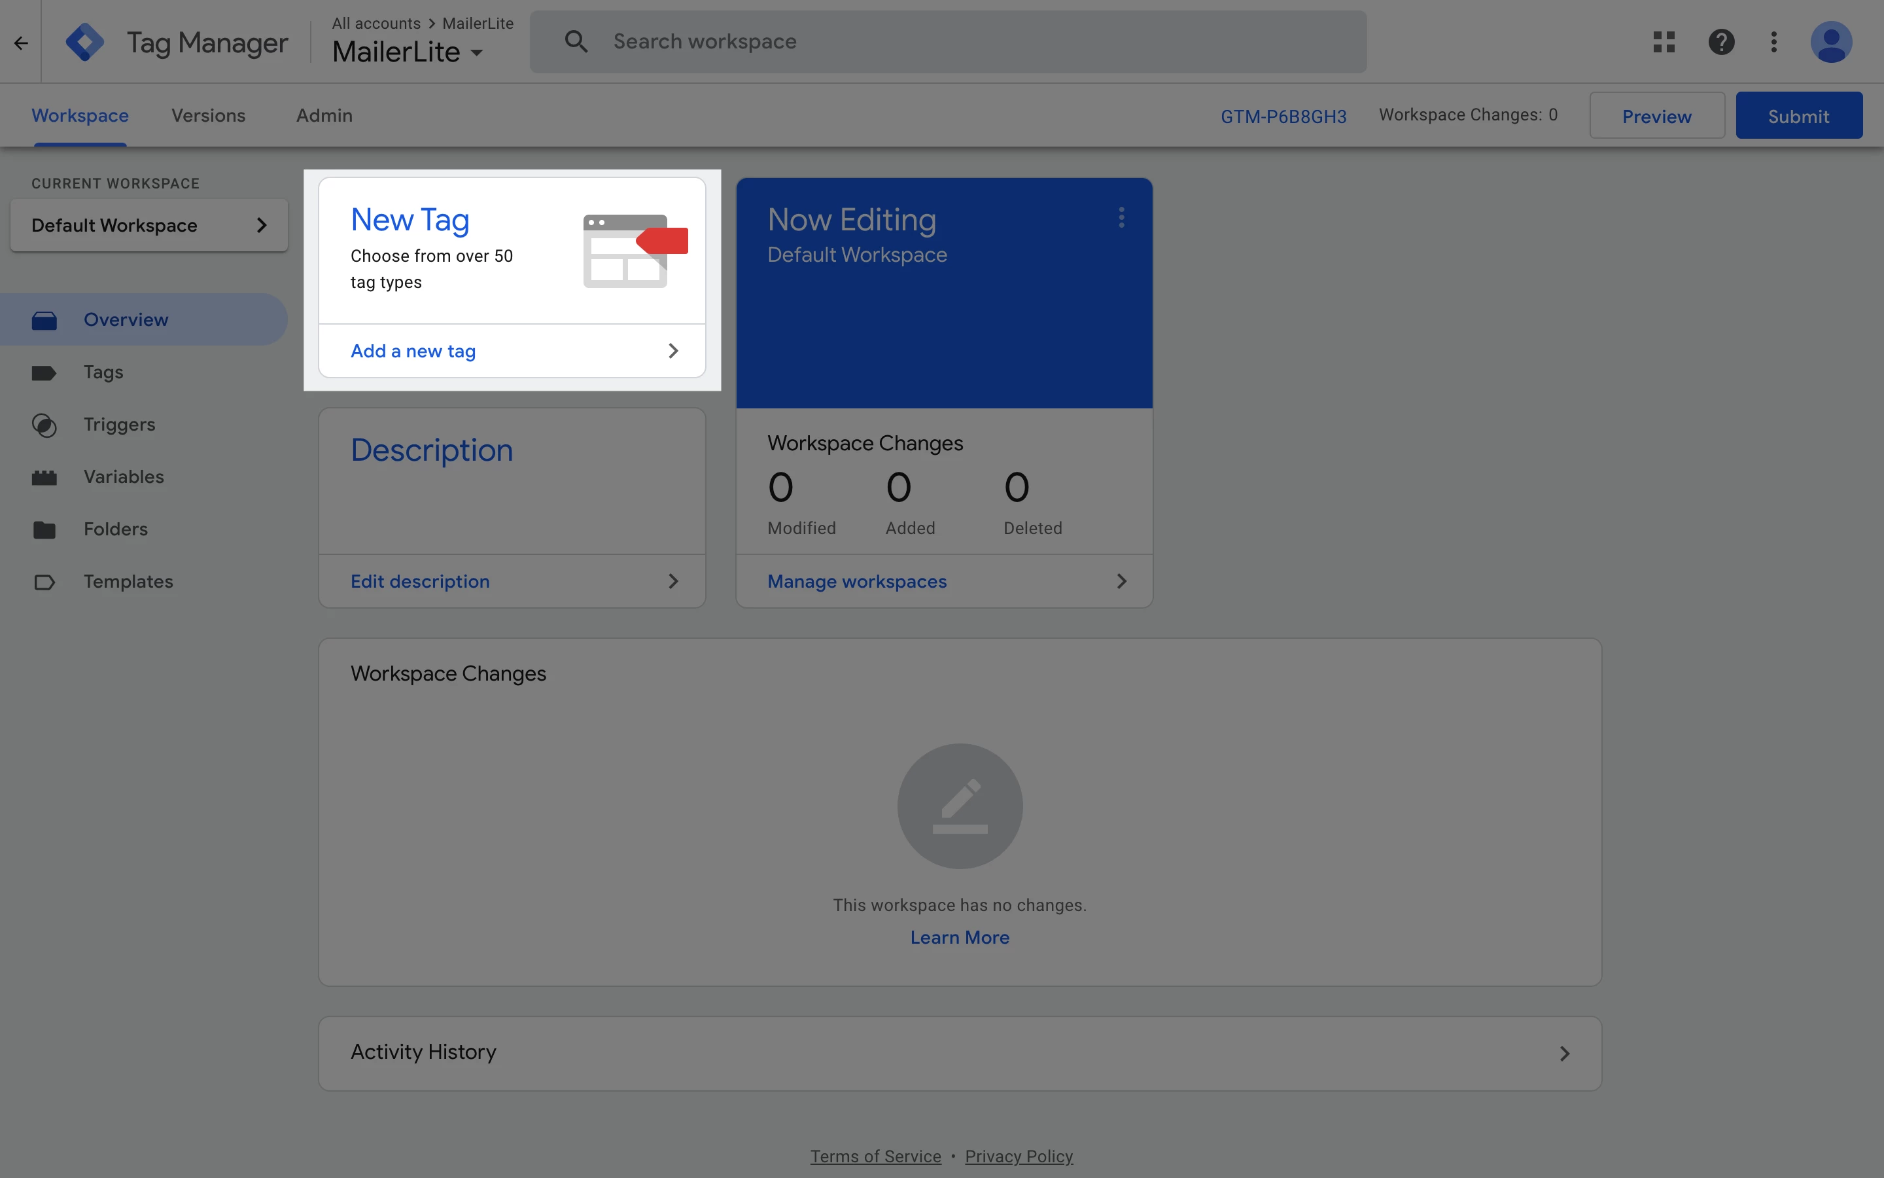Viewport: 1884px width, 1178px height.
Task: Click the help question mark icon
Action: 1720,42
